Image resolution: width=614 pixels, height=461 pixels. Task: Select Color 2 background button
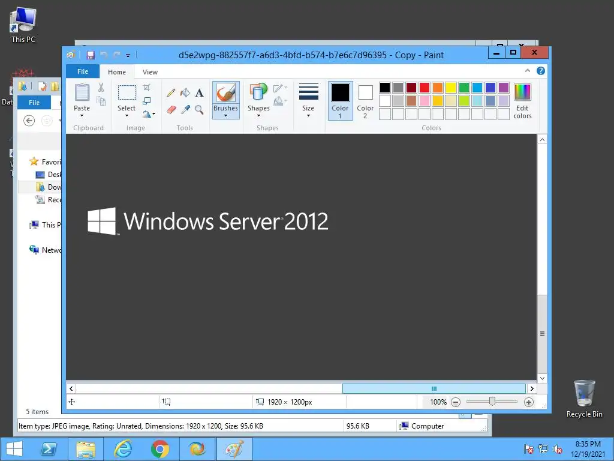(365, 101)
